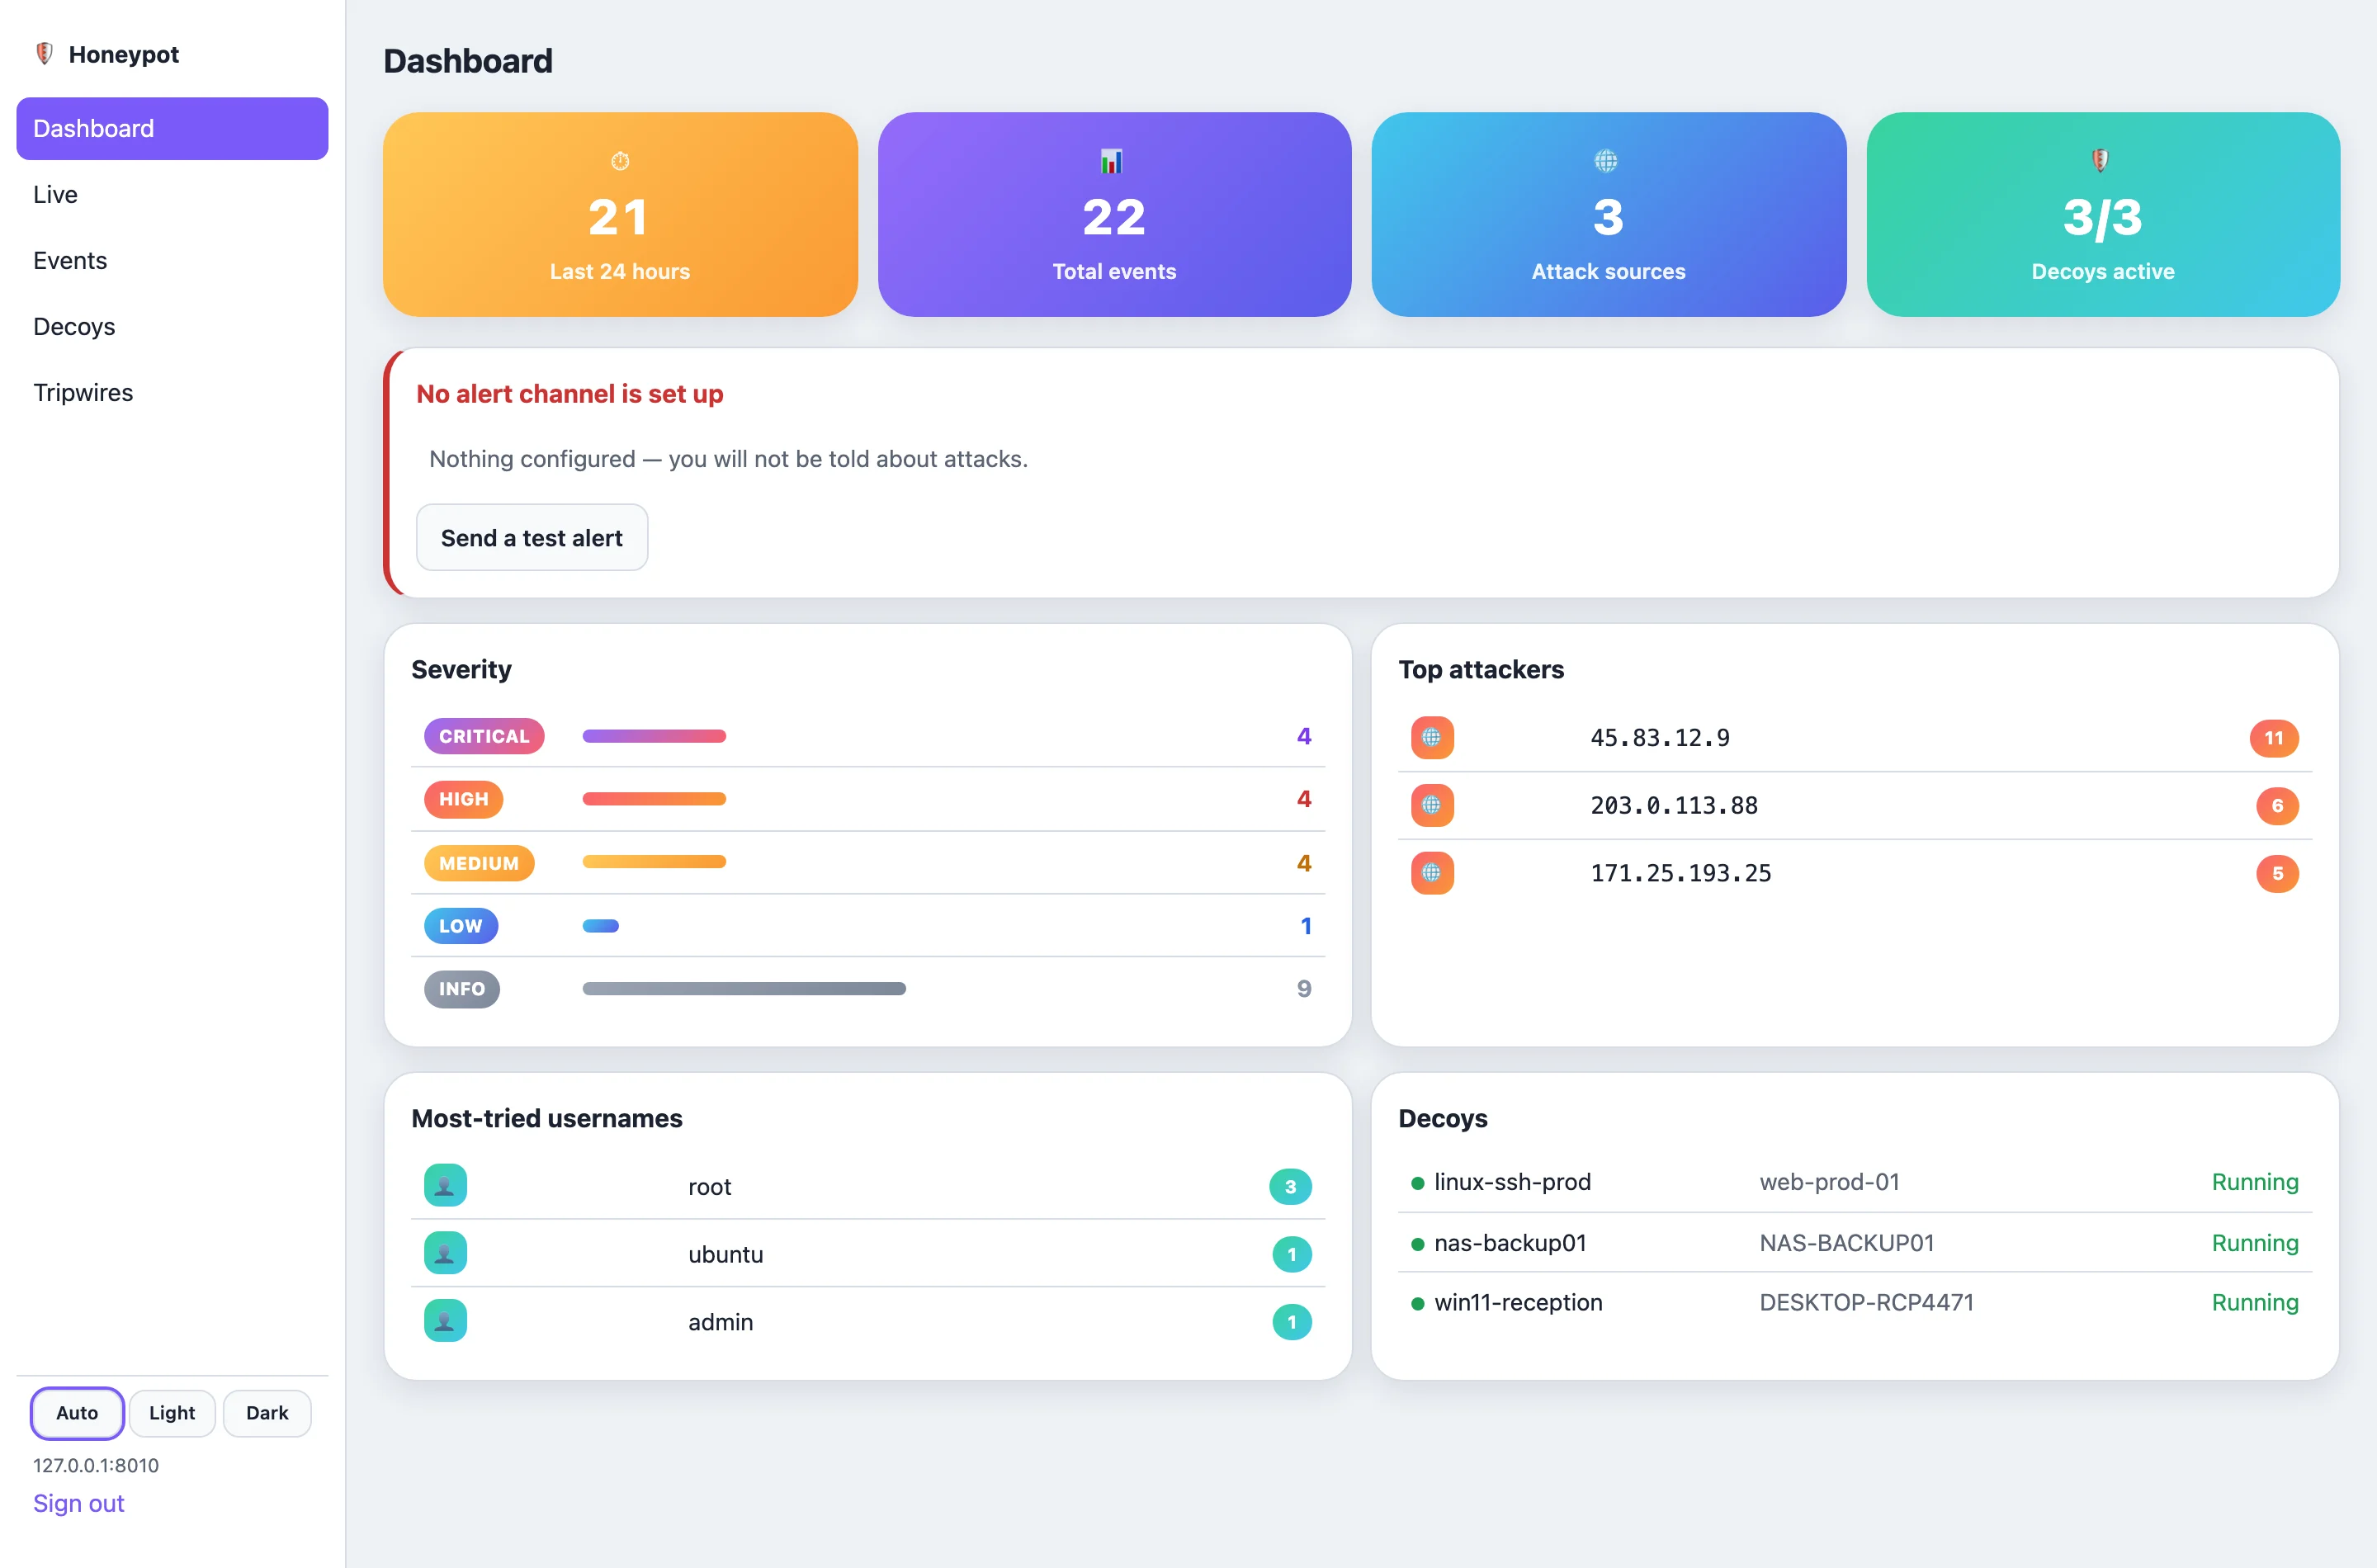Click the linux-ssh-prod decoy name
The height and width of the screenshot is (1568, 2377).
(1512, 1182)
